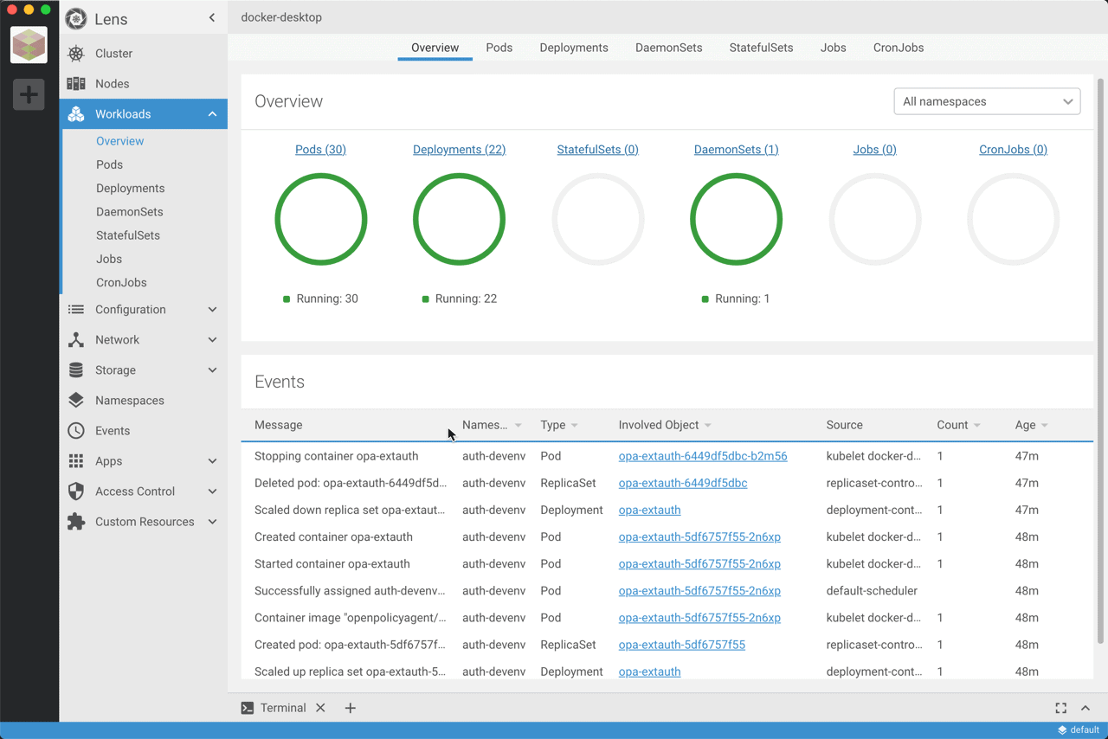
Task: Switch to the Deployments tab
Action: (x=574, y=48)
